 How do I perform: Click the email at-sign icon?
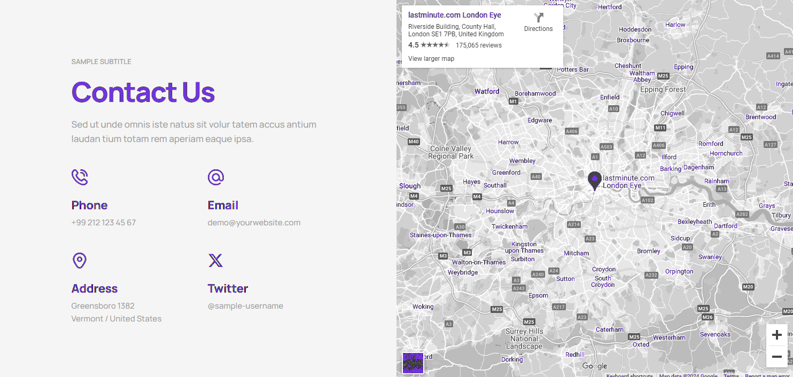216,177
